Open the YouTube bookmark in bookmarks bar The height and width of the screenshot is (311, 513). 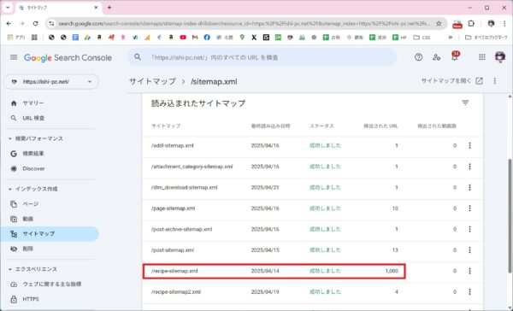pyautogui.click(x=183, y=38)
